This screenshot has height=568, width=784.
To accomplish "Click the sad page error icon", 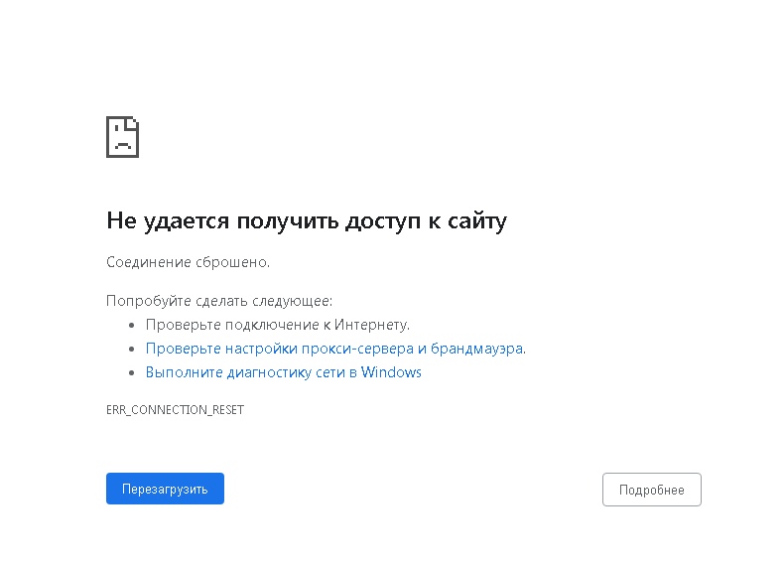I will (x=122, y=137).
